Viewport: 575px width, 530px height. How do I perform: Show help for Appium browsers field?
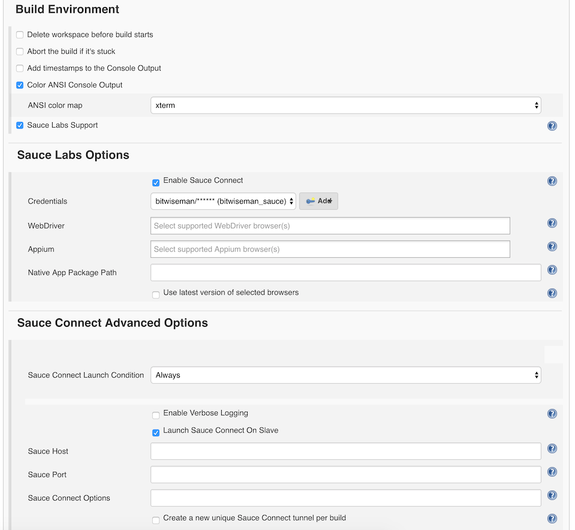click(x=552, y=246)
